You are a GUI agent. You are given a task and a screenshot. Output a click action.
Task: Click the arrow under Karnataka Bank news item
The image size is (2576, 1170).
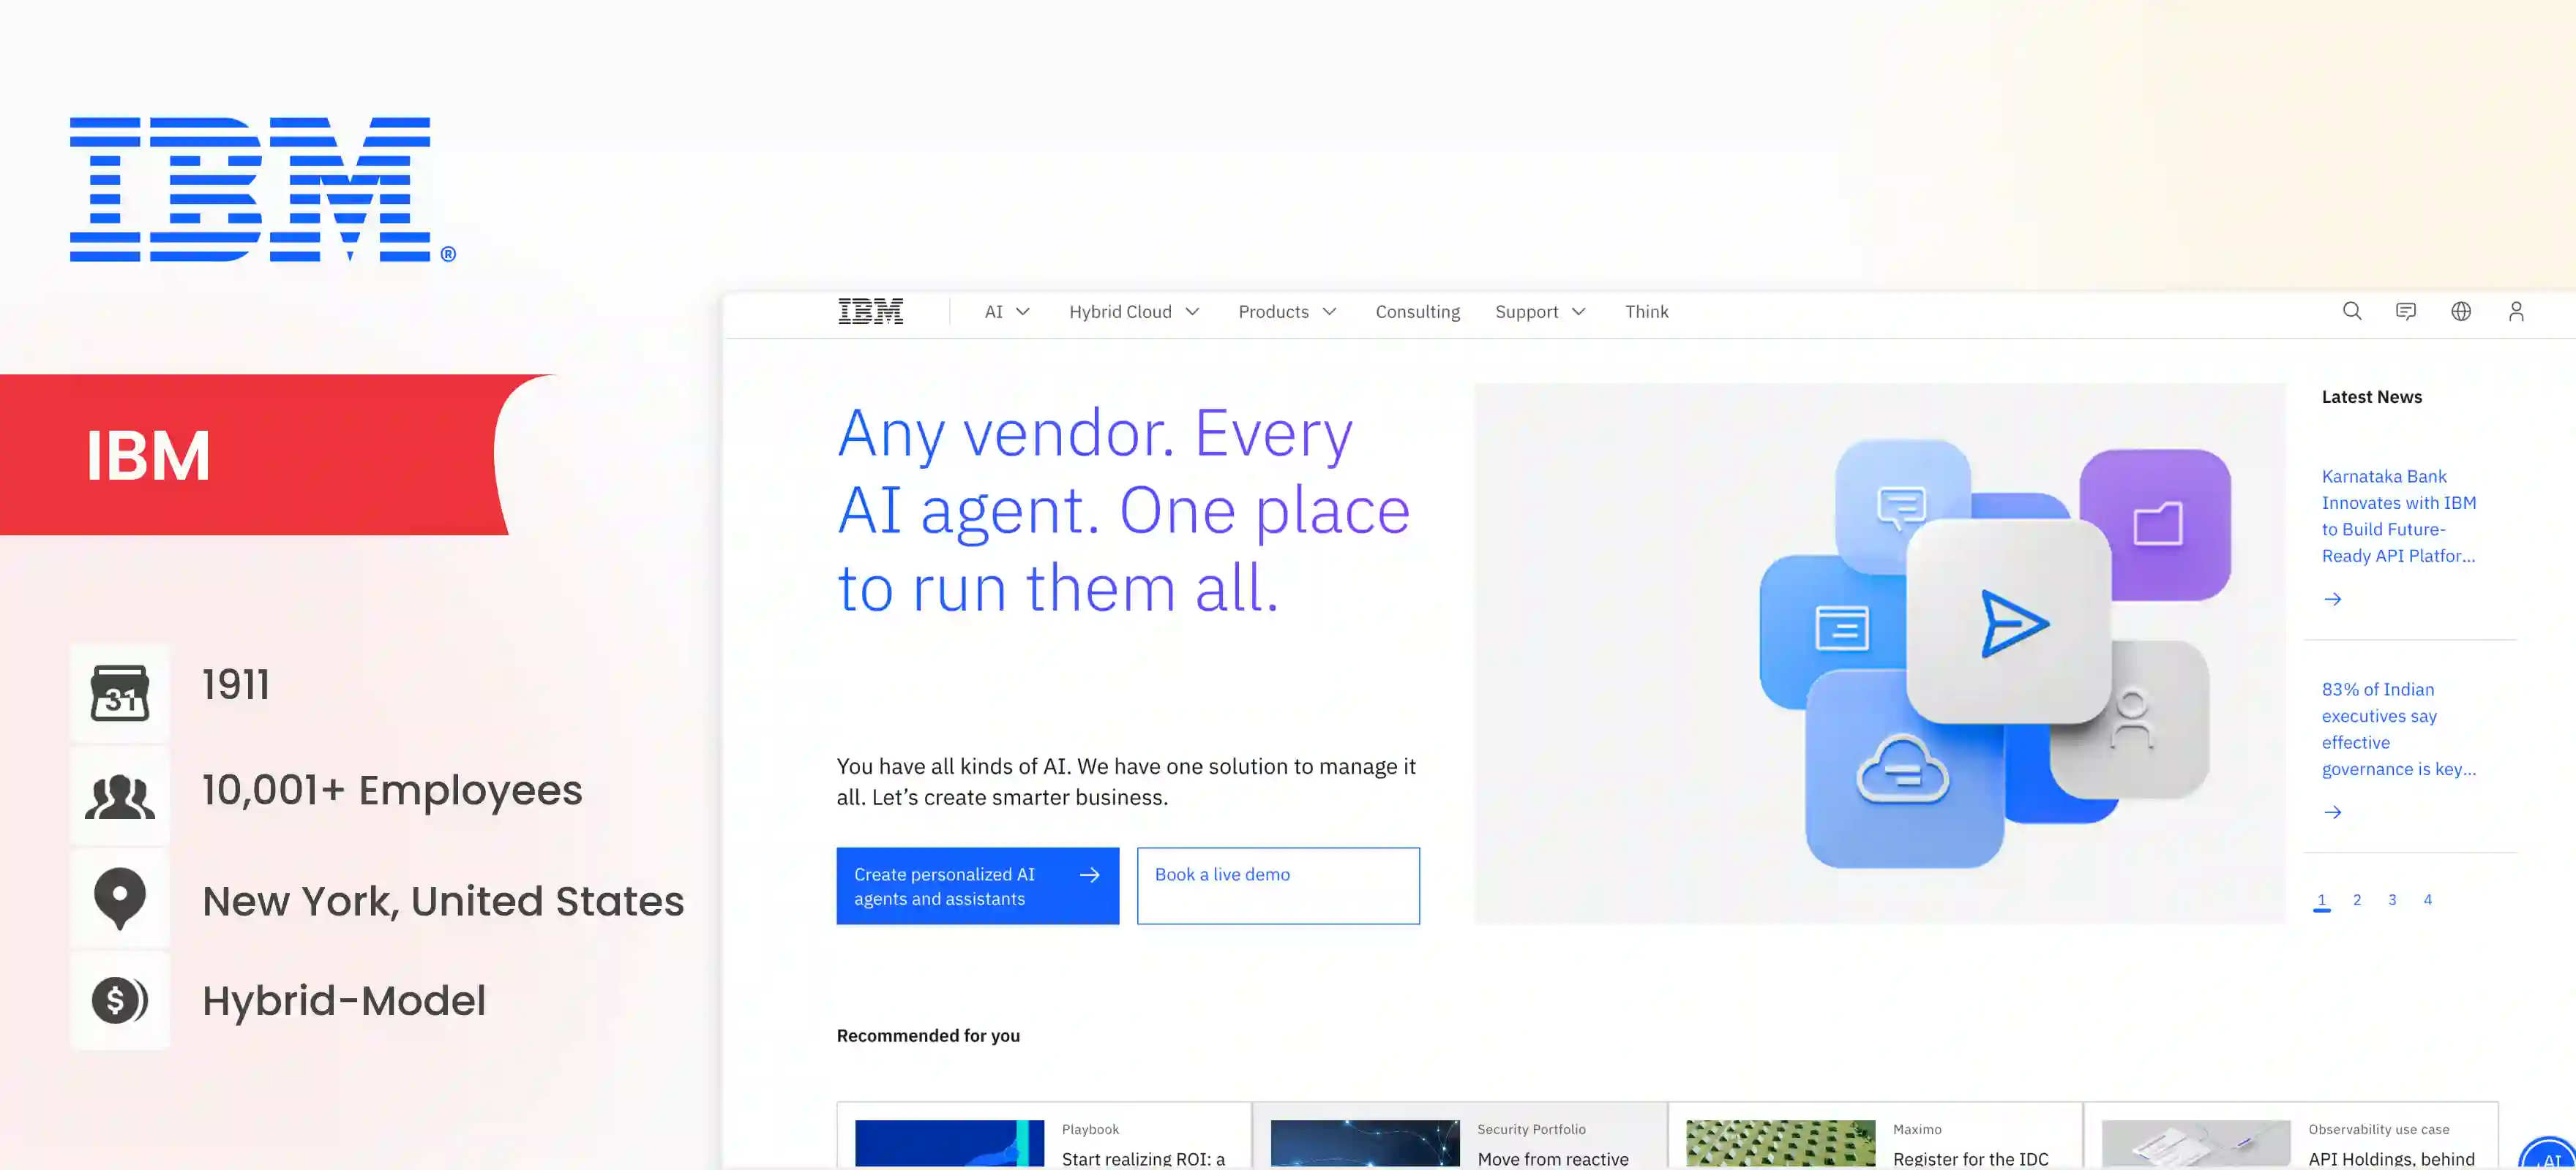tap(2333, 600)
